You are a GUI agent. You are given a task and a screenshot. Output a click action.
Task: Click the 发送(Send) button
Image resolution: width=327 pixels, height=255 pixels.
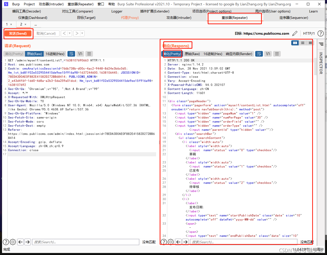18,33
